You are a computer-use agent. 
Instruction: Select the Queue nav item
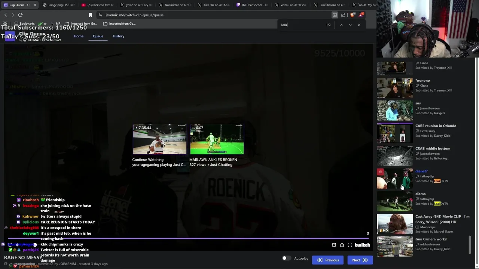coord(98,36)
